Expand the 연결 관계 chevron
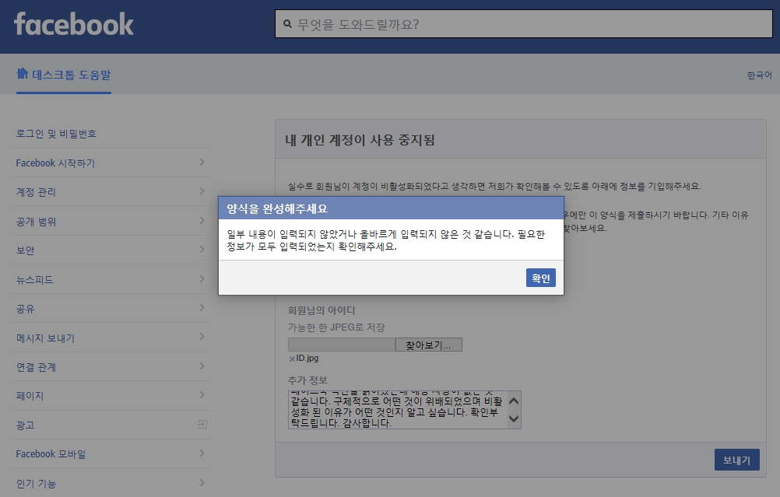 202,366
